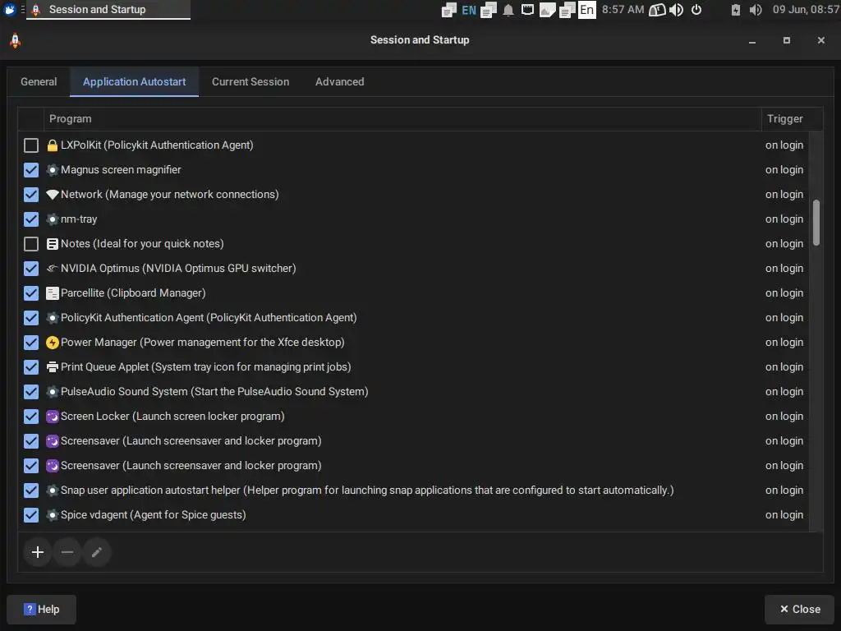The image size is (841, 631).
Task: Click the PulseAudio Sound System gear icon
Action: pos(52,392)
